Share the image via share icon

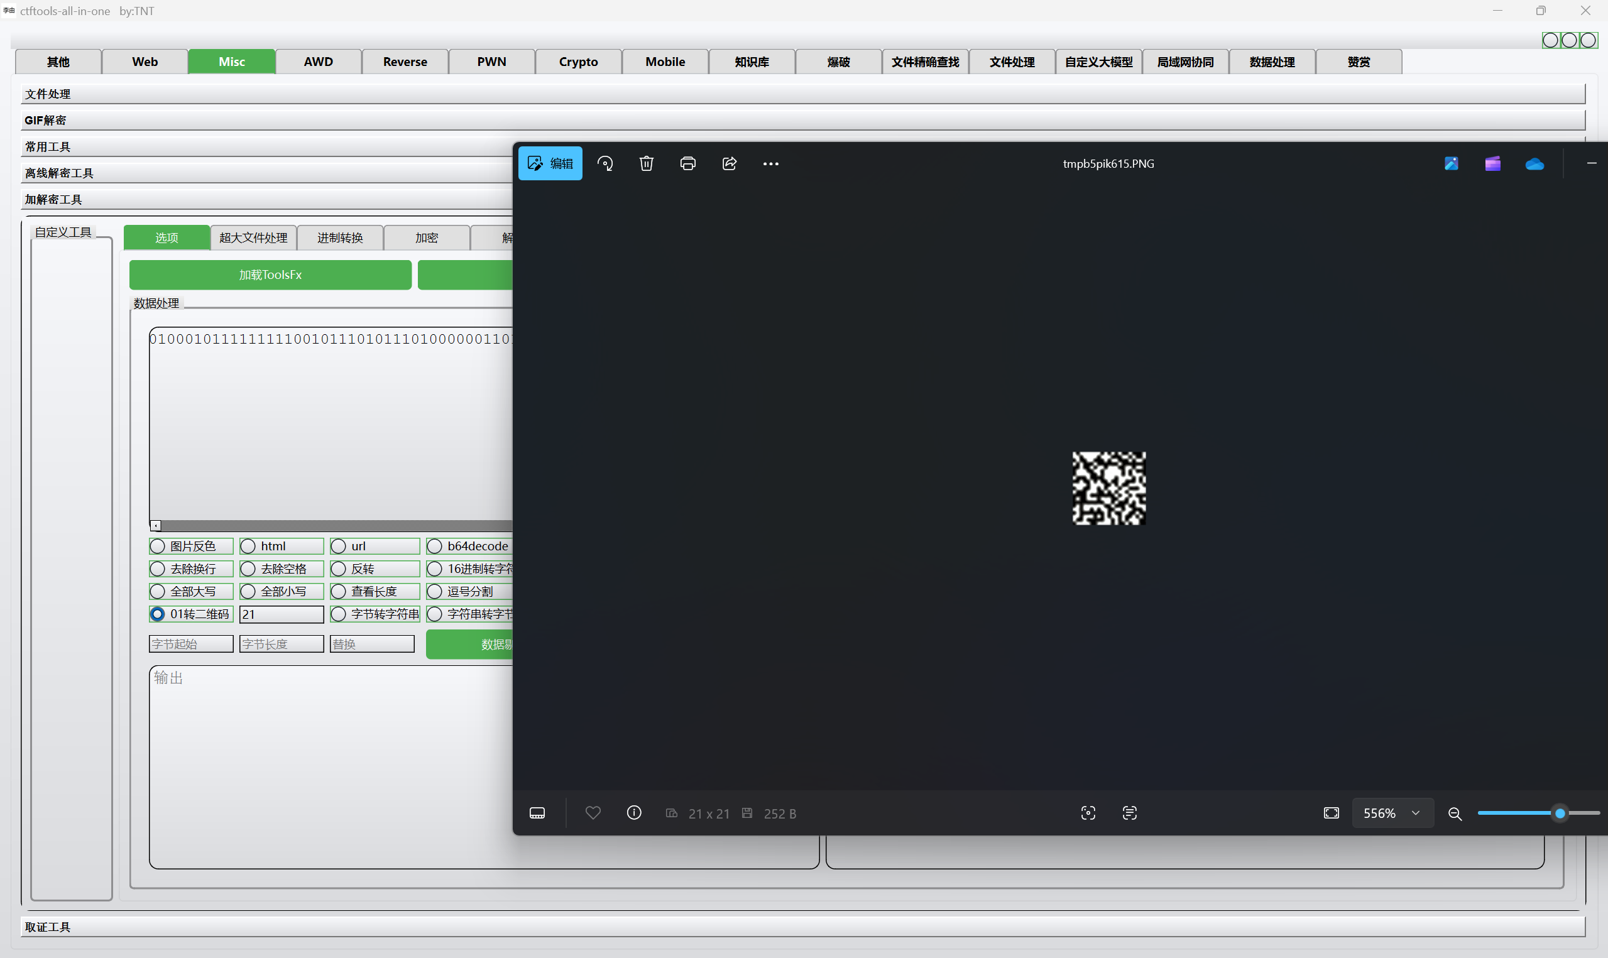pyautogui.click(x=730, y=163)
